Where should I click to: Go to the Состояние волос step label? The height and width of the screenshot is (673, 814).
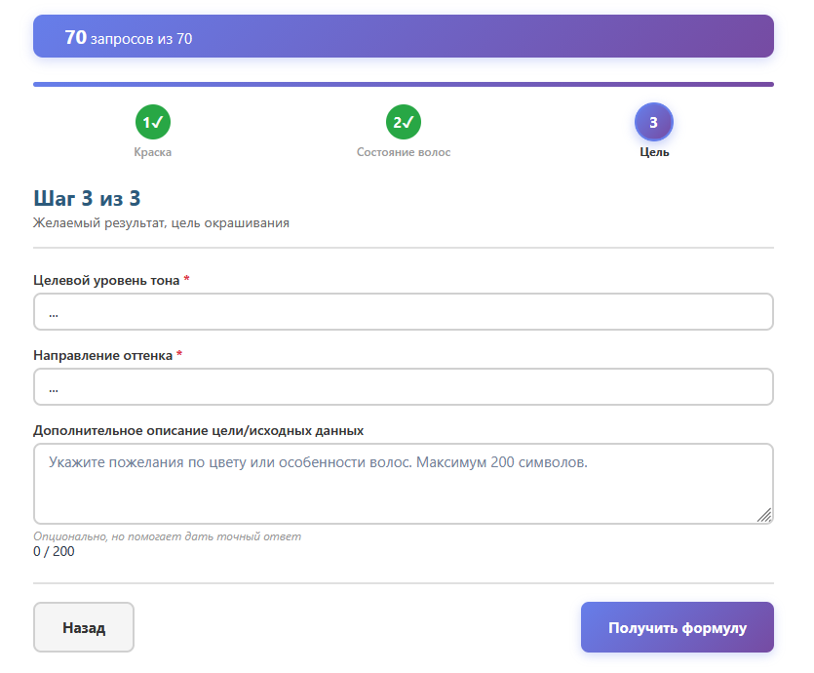pyautogui.click(x=404, y=152)
